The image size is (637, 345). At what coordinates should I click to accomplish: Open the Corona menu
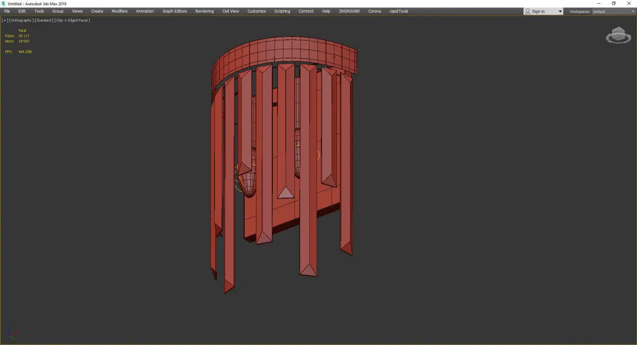pos(375,11)
